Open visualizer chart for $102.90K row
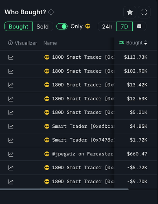This screenshot has width=158, height=204. (x=11, y=71)
